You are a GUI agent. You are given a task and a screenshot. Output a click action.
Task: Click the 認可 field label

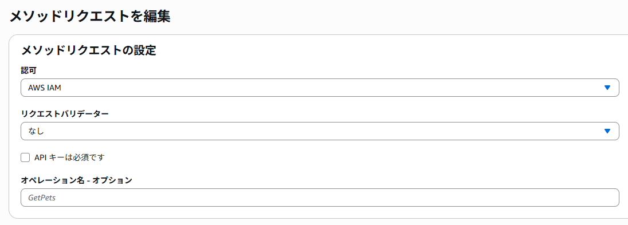(x=29, y=70)
